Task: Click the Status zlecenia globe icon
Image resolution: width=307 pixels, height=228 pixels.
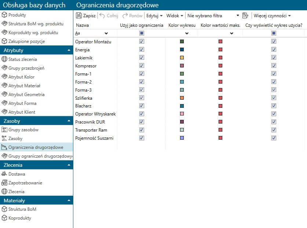Action: (4, 59)
